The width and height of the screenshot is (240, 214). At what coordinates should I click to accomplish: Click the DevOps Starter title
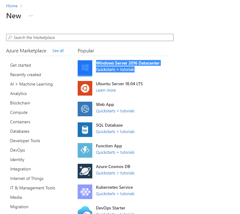(x=111, y=208)
